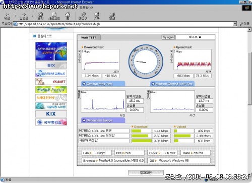Click the Stop toolbar icon
The width and height of the screenshot is (252, 183).
tap(40, 16)
